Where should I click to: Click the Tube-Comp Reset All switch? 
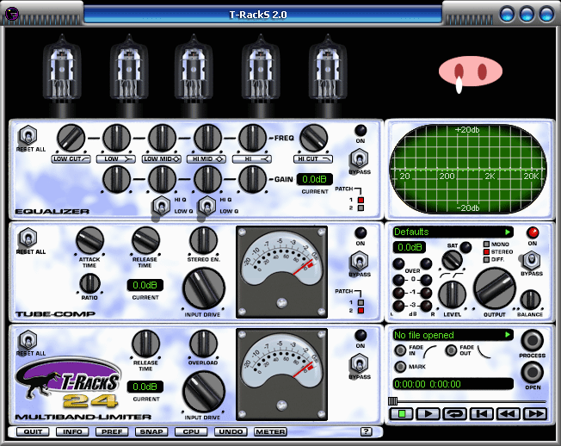coord(28,238)
